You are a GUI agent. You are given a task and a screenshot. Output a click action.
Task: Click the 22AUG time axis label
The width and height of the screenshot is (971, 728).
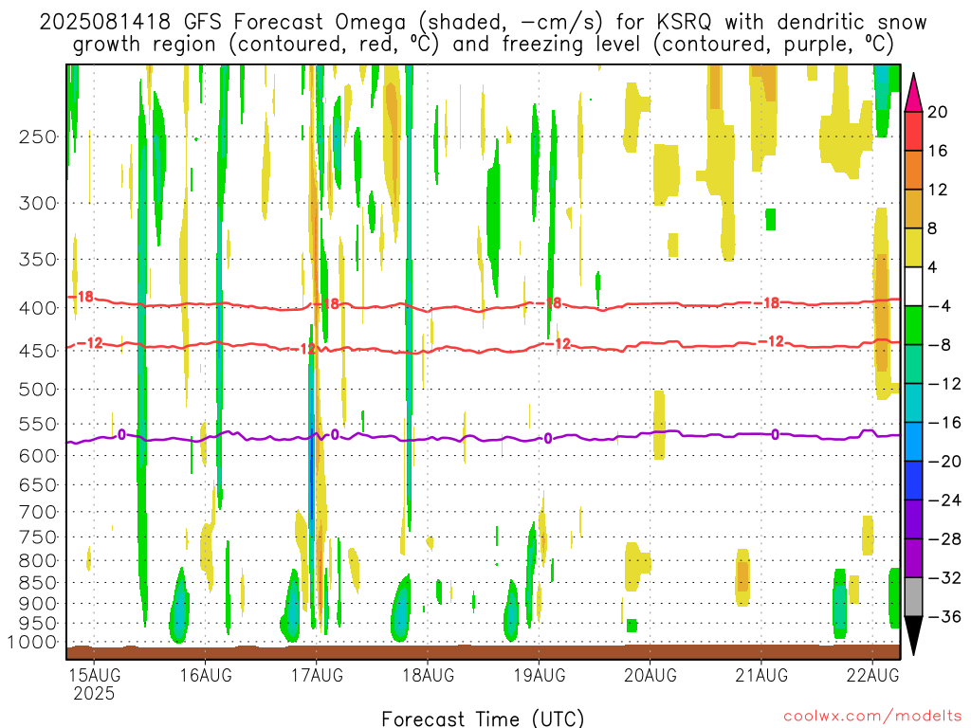coord(872,675)
